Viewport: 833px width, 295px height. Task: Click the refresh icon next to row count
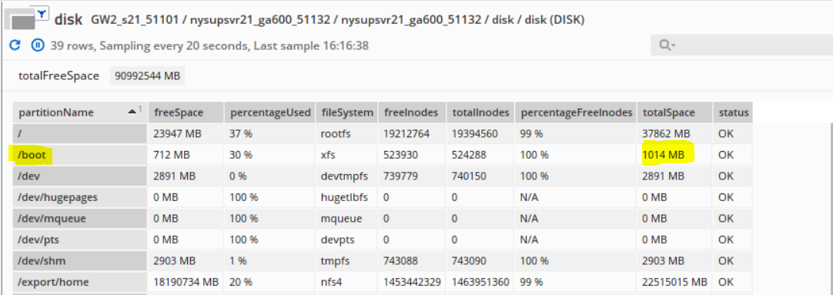click(15, 45)
